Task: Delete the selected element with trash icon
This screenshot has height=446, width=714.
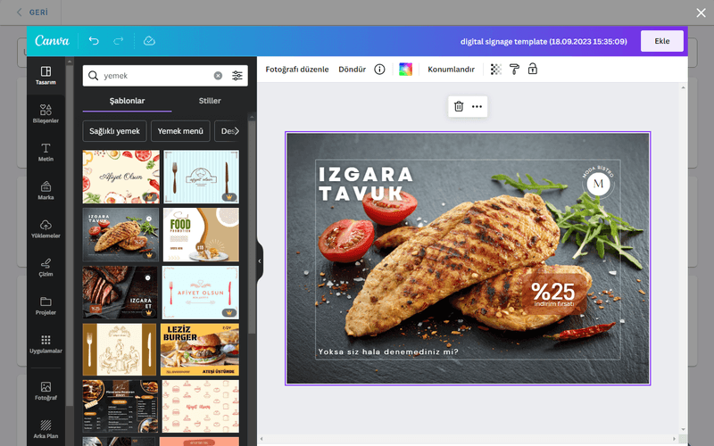Action: 459,106
